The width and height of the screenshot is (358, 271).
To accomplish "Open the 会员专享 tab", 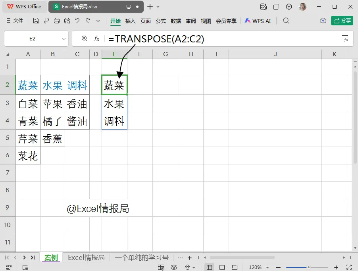I will (226, 21).
